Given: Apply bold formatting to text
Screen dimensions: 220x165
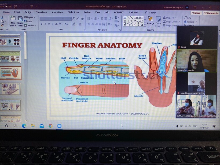Looking at the screenshot, I should pos(41,24).
